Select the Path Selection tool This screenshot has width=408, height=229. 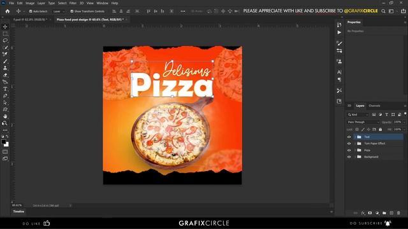[5, 102]
